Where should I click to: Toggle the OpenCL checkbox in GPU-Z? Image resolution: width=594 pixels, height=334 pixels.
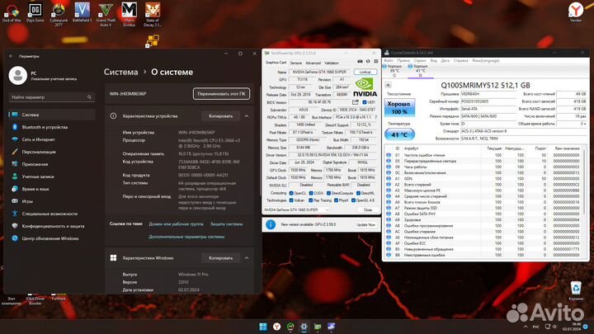click(x=291, y=193)
